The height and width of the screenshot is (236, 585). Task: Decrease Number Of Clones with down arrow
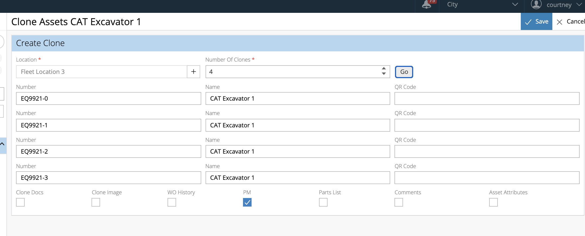point(384,74)
